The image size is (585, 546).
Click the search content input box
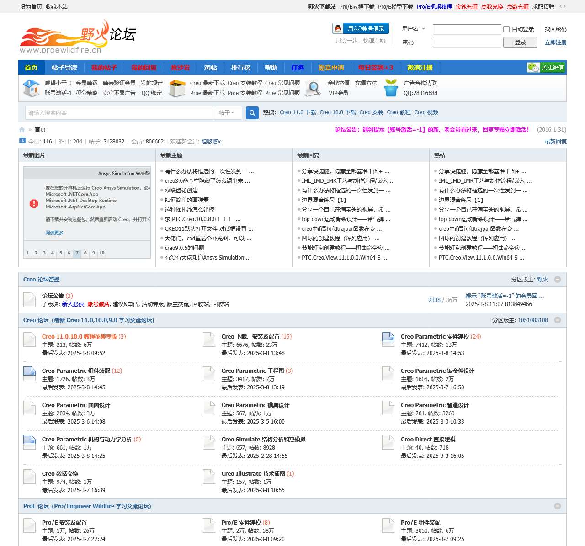point(120,113)
